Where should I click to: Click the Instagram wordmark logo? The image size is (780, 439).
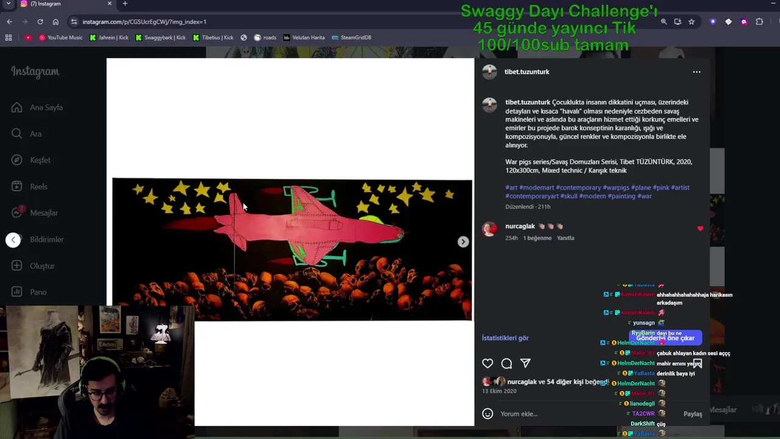click(35, 72)
